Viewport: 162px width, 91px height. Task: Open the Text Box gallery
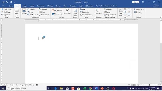point(121,12)
